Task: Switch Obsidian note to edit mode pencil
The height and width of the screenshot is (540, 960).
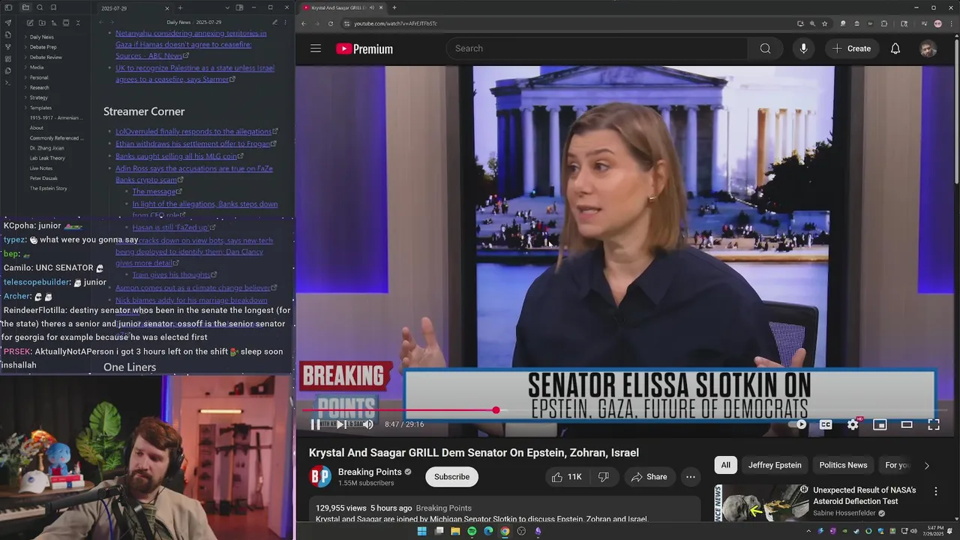Action: [x=274, y=22]
